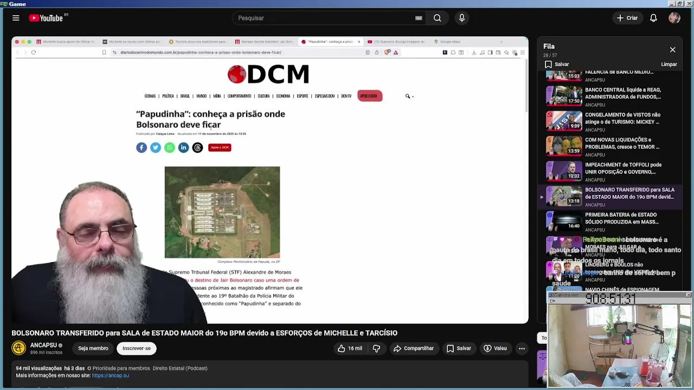Share article on WhatsApp icon
Image resolution: width=694 pixels, height=390 pixels.
(x=170, y=147)
